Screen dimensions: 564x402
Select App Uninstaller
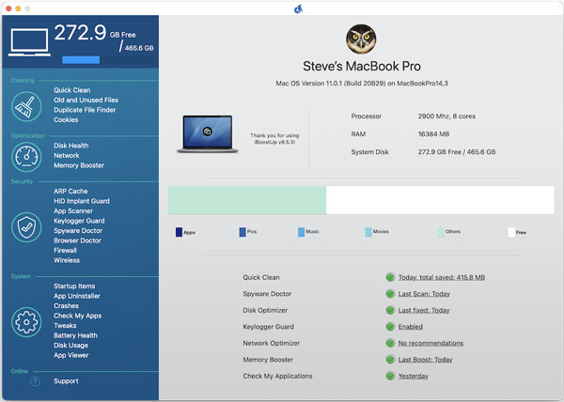coord(77,296)
